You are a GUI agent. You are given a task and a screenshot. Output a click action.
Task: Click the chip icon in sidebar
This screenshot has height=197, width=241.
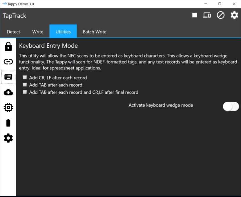click(x=8, y=108)
